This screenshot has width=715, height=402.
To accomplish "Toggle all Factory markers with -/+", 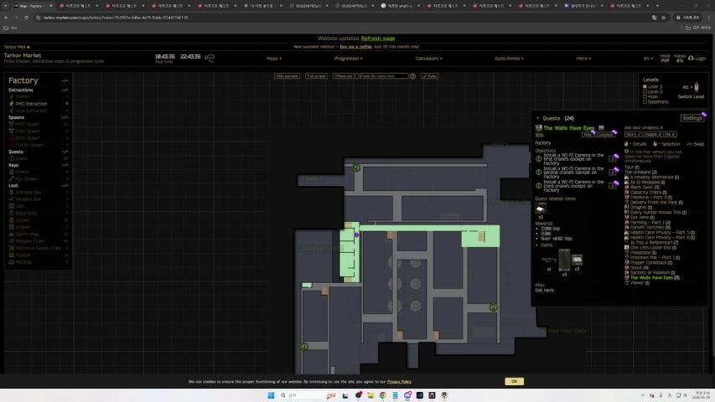I will [65, 80].
